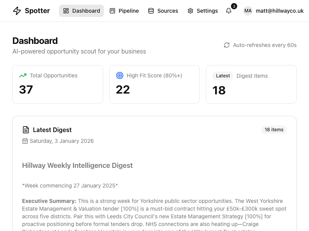
Task: Click the calendar icon next to the date
Action: pyautogui.click(x=25, y=141)
